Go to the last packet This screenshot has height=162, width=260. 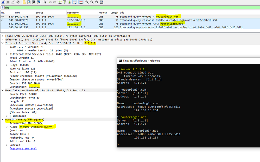(69, 2)
